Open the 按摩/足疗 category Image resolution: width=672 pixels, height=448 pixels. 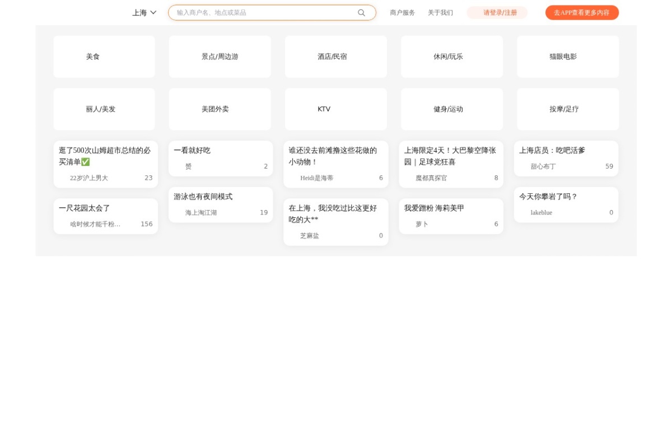(568, 109)
